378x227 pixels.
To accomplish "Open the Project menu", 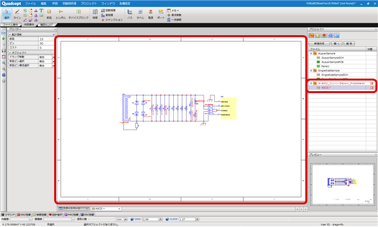I will (x=89, y=3).
